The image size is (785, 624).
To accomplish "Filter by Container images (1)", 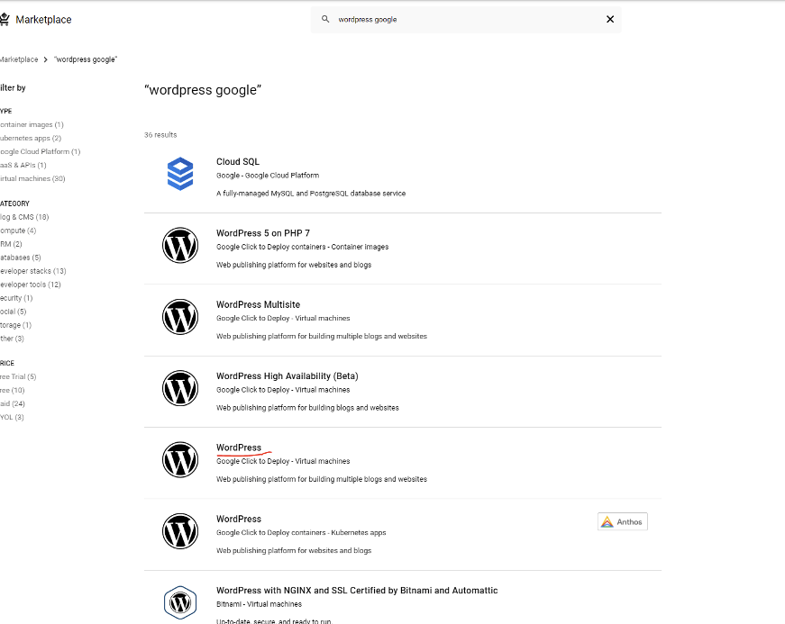I will tap(32, 124).
